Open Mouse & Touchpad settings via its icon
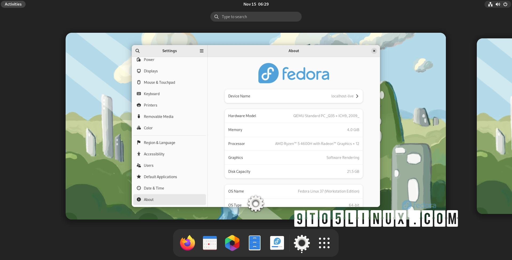This screenshot has width=512, height=260. [x=139, y=82]
